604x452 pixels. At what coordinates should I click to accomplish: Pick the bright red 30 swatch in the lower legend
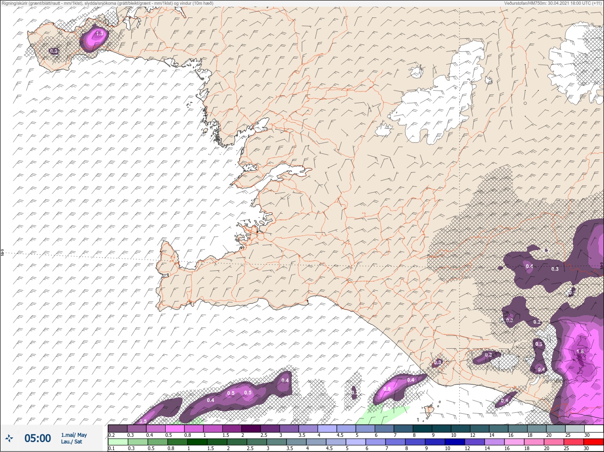[593, 442]
